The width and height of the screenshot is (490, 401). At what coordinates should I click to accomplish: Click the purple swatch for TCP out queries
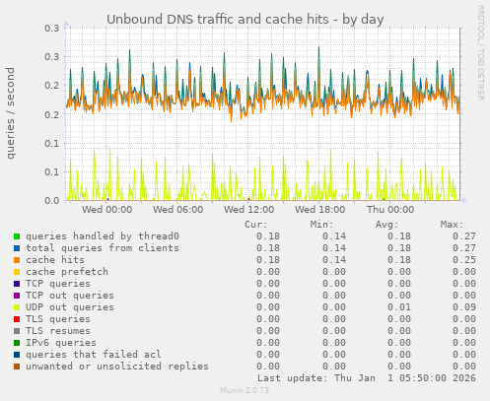click(17, 296)
